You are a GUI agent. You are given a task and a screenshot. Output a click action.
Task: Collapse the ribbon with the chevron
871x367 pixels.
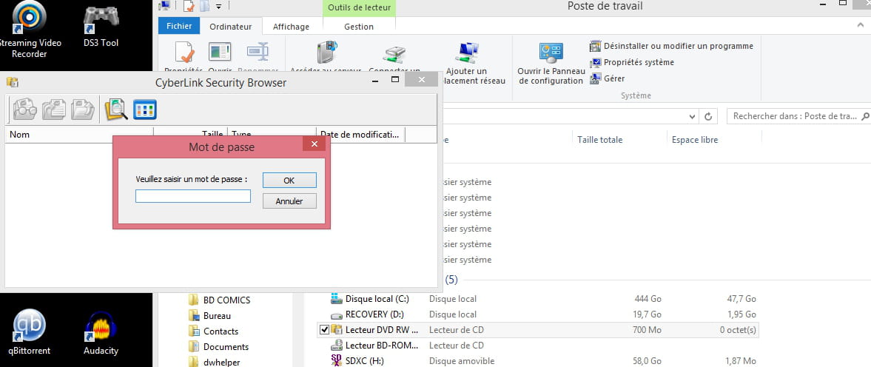pos(861,26)
